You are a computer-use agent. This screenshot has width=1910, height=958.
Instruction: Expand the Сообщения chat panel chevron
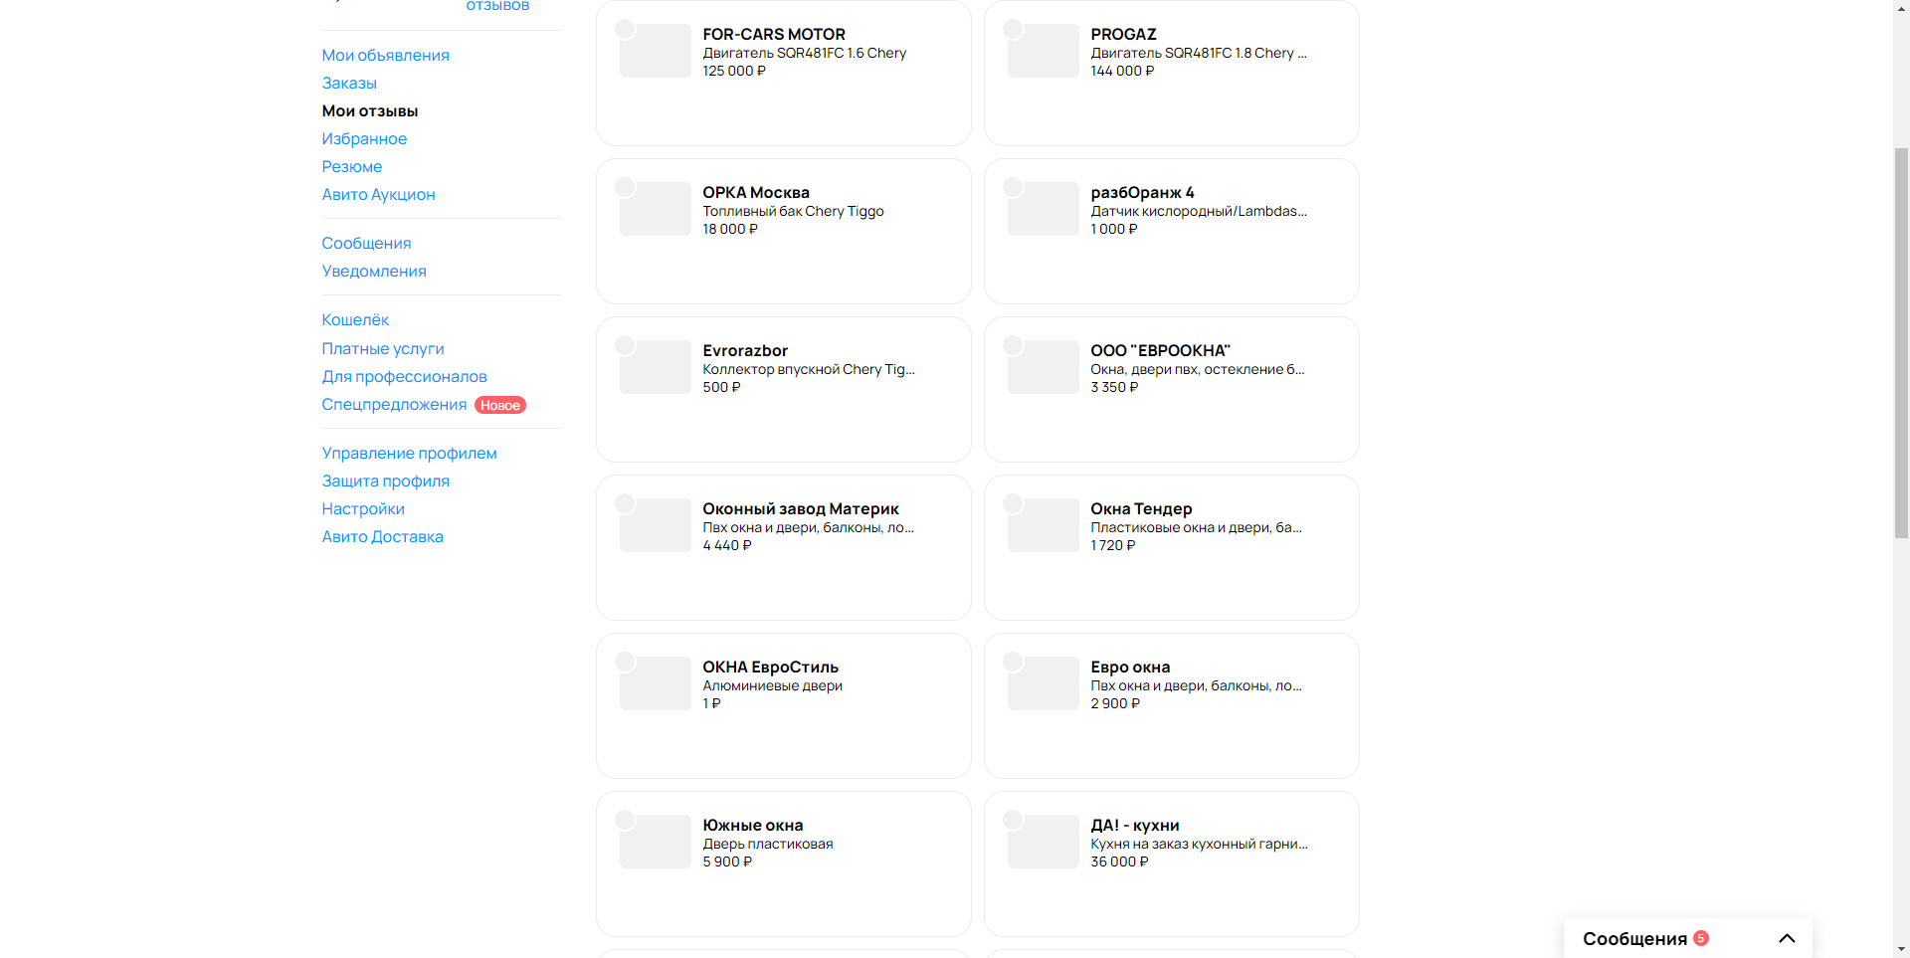pos(1787,938)
